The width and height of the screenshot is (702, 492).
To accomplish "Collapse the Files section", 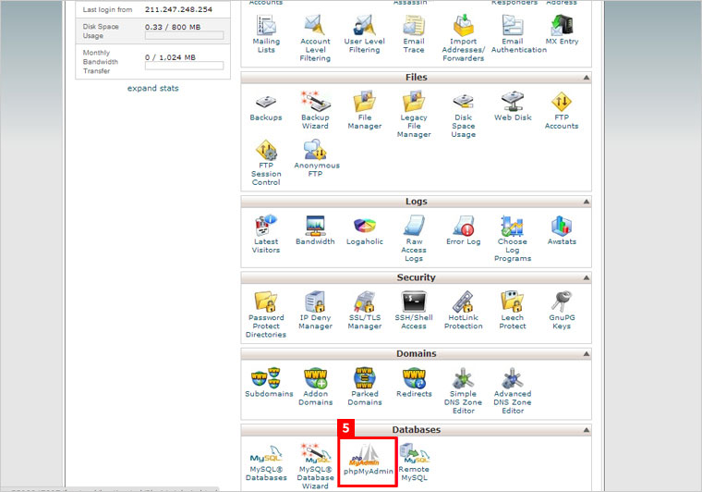I will (586, 79).
